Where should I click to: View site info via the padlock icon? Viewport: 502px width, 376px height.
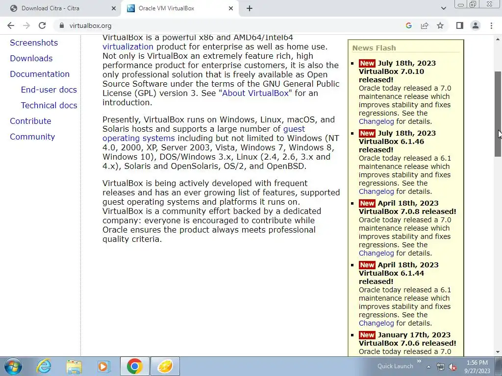click(x=62, y=25)
